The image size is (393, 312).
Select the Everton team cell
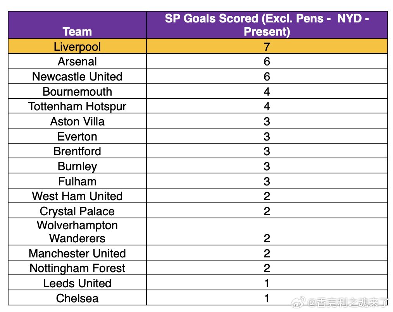tap(77, 137)
